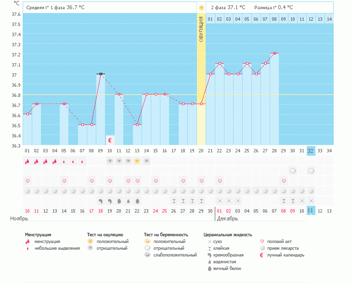The image size is (352, 283).
Task: Select the egg-white cervical fluid icon on day 13
Action: tap(137, 201)
